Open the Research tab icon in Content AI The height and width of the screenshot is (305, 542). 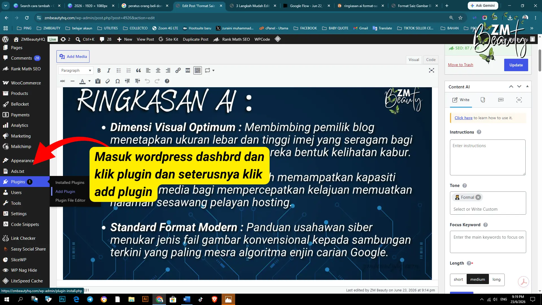coord(519,100)
